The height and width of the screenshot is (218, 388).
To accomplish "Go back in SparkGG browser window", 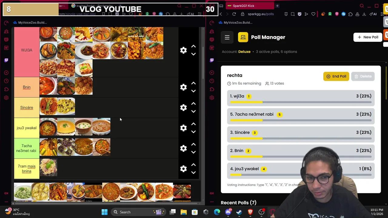I will point(221,14).
